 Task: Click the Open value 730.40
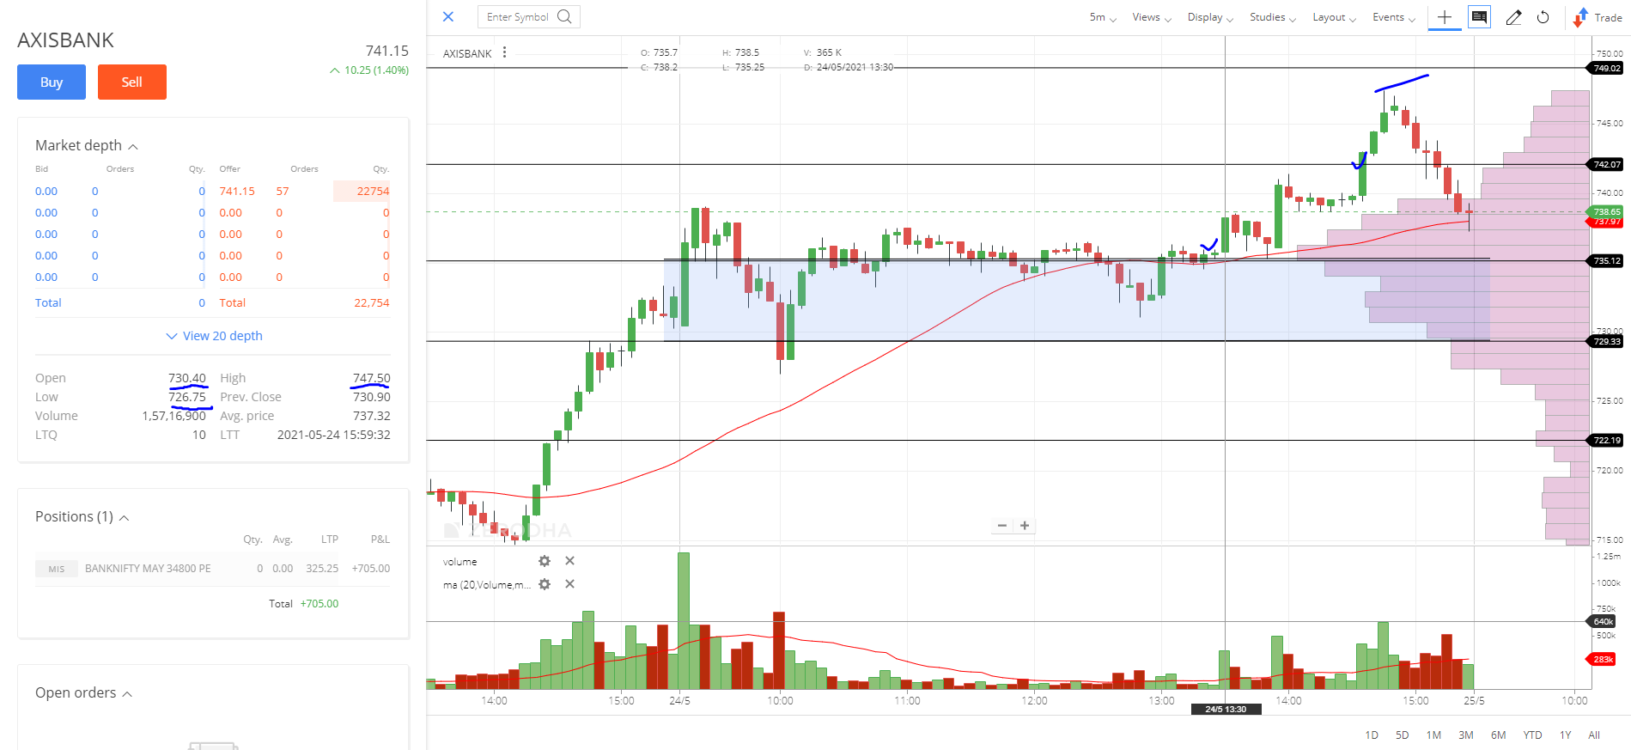[187, 378]
